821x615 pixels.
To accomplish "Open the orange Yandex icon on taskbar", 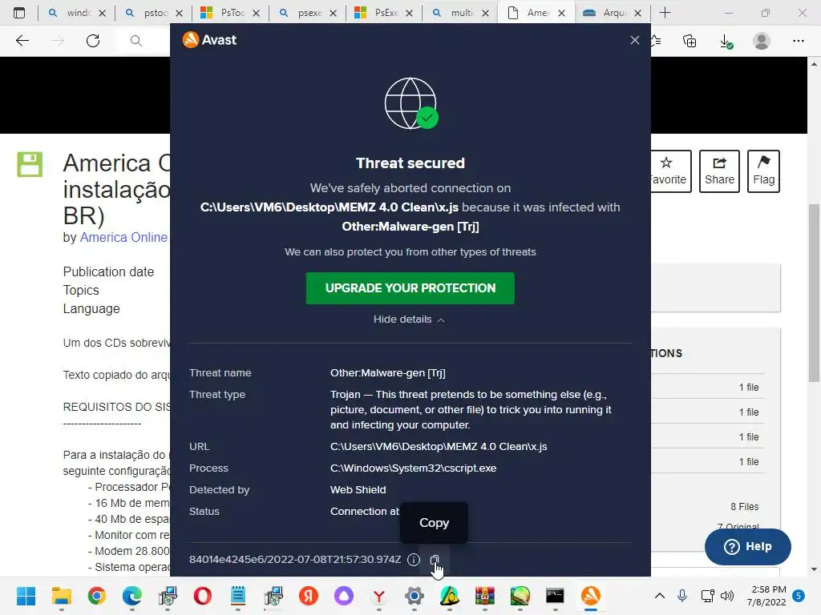I will [309, 596].
